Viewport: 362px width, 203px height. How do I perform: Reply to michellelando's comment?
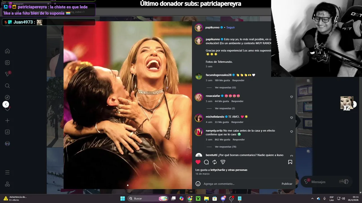click(237, 122)
